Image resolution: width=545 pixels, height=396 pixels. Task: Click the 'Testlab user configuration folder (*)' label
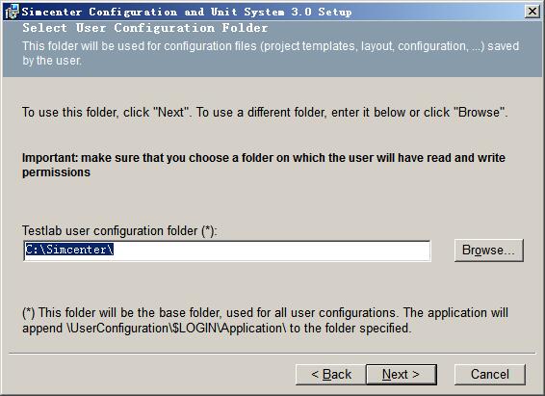(x=119, y=230)
